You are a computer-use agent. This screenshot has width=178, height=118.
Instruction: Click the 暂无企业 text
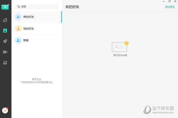click(x=37, y=79)
